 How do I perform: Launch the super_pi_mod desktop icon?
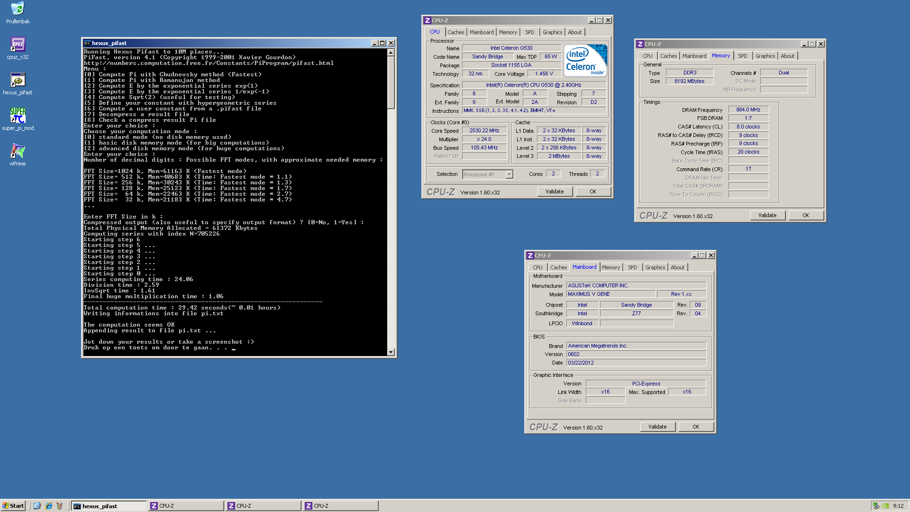tap(18, 119)
